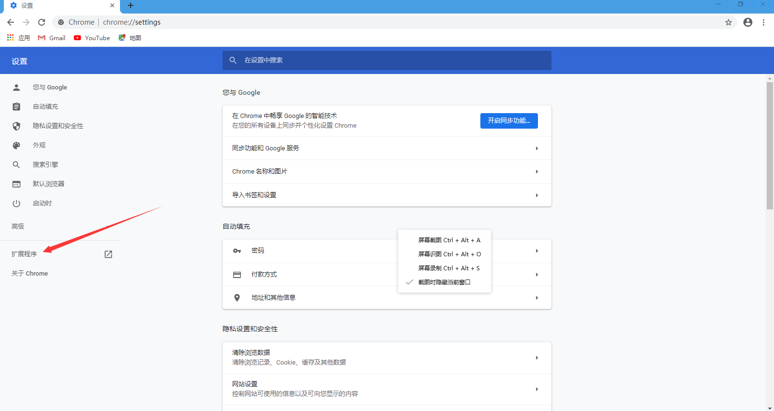
Task: Open the 网站设置 row
Action: pyautogui.click(x=387, y=389)
